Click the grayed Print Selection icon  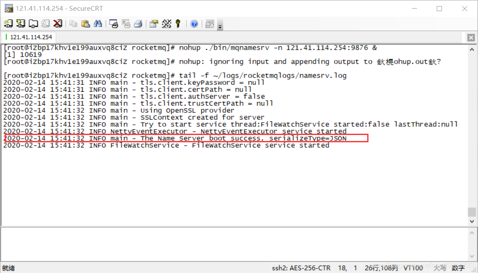point(126,24)
